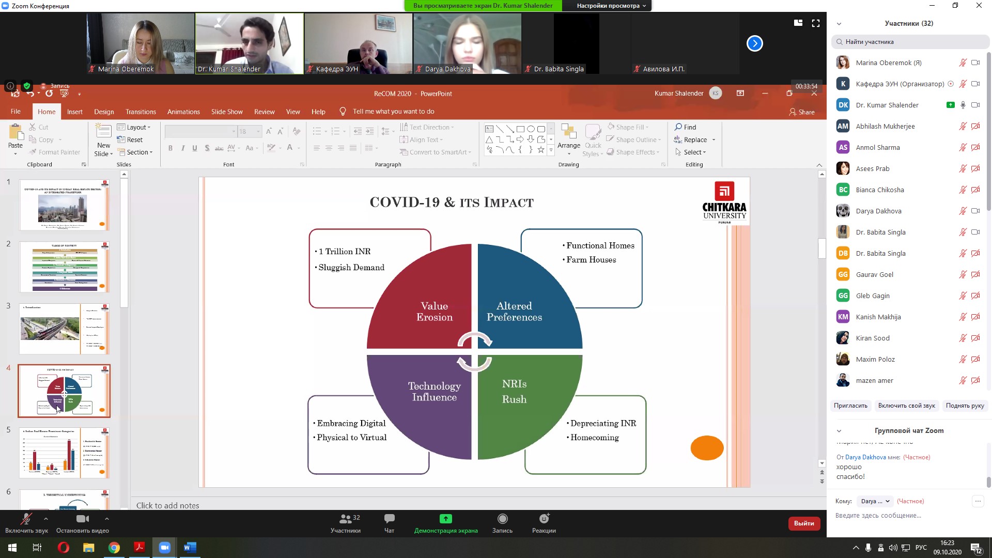Viewport: 992px width, 558px height.
Task: Click the Record icon in Zoom toolbar
Action: pos(502,519)
